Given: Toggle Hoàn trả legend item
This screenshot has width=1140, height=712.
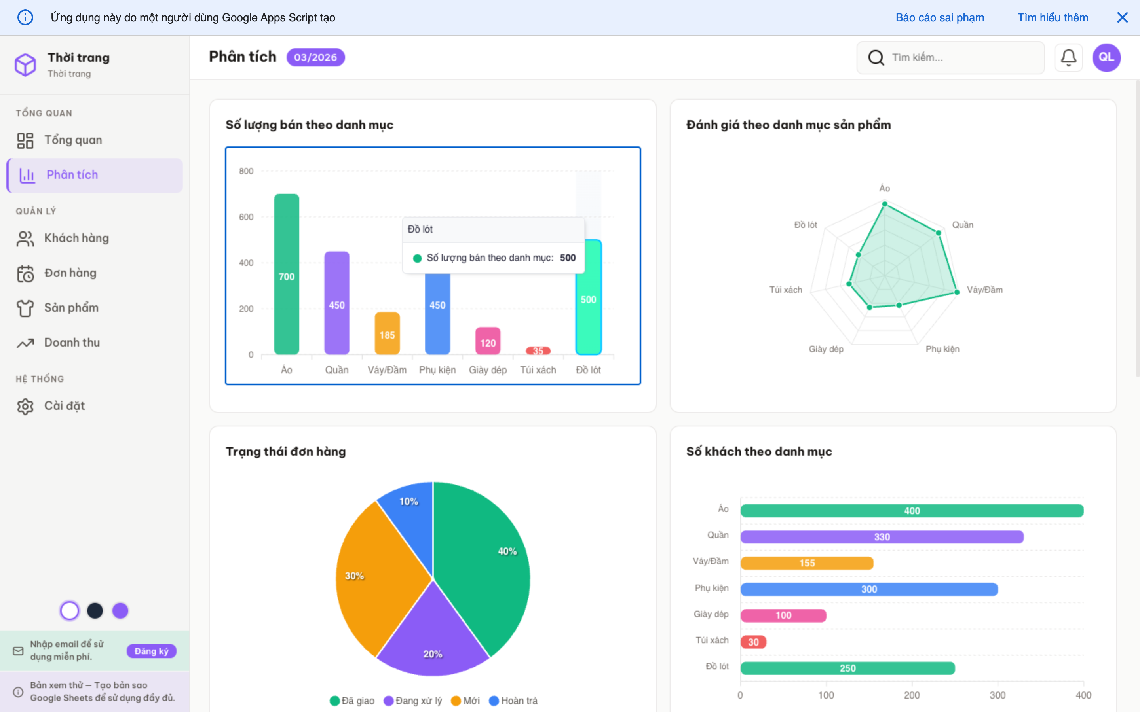Looking at the screenshot, I should click(x=513, y=701).
